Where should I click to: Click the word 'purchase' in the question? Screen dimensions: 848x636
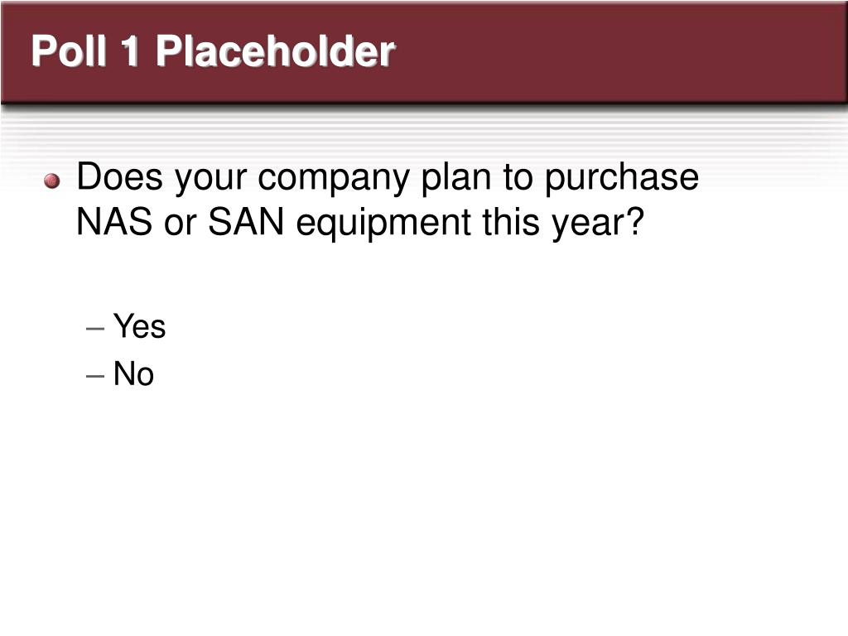[x=621, y=180]
